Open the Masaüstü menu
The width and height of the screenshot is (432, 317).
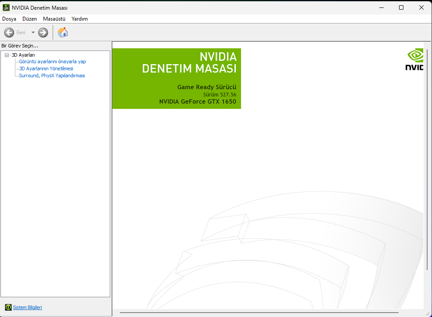tap(54, 19)
